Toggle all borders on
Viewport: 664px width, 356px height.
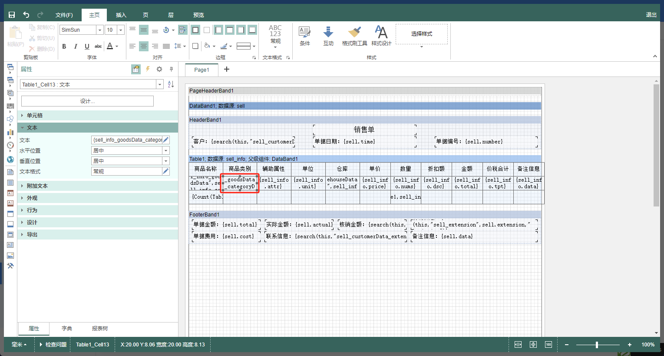(x=195, y=30)
